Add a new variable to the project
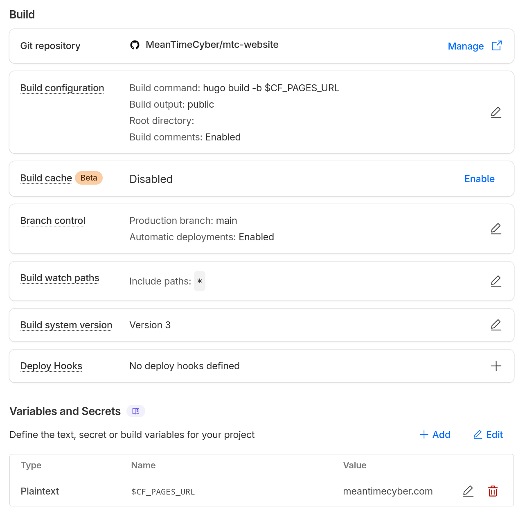The height and width of the screenshot is (515, 527). coord(435,434)
